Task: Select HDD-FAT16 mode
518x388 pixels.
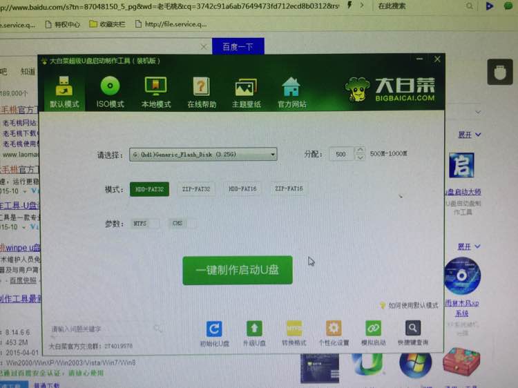Action: point(242,188)
